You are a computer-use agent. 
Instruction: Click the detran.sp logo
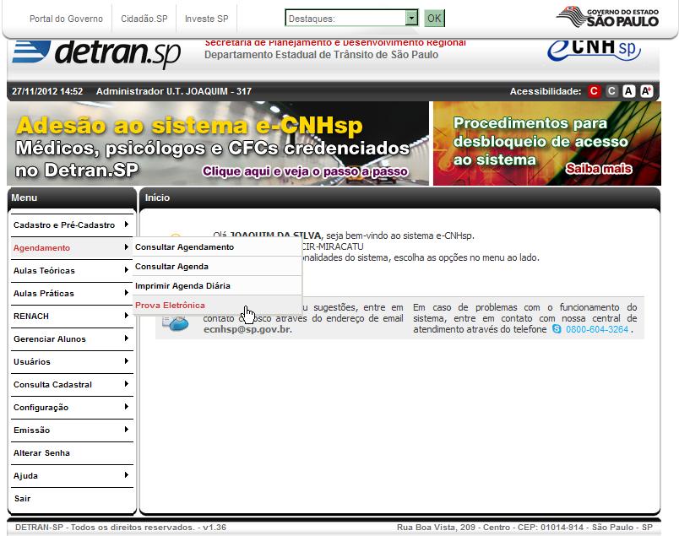(96, 53)
